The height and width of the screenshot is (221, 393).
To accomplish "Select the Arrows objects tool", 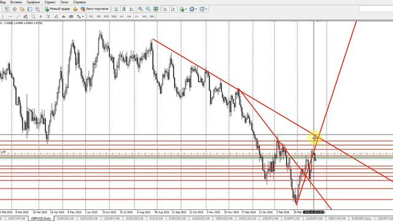I will (79, 17).
